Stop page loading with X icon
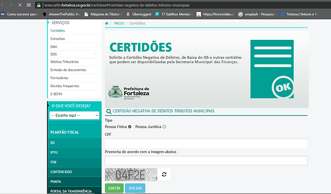 pyautogui.click(x=20, y=5)
